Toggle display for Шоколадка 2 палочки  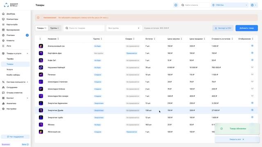coord(252,82)
